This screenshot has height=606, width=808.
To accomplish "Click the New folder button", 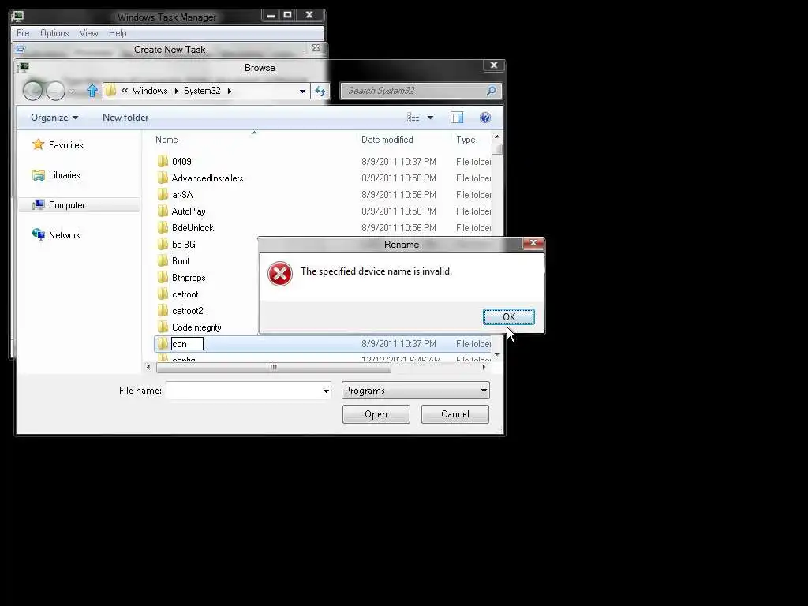I will pos(125,118).
